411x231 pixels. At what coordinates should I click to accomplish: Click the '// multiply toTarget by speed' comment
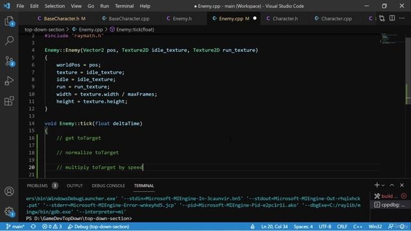[x=100, y=167]
